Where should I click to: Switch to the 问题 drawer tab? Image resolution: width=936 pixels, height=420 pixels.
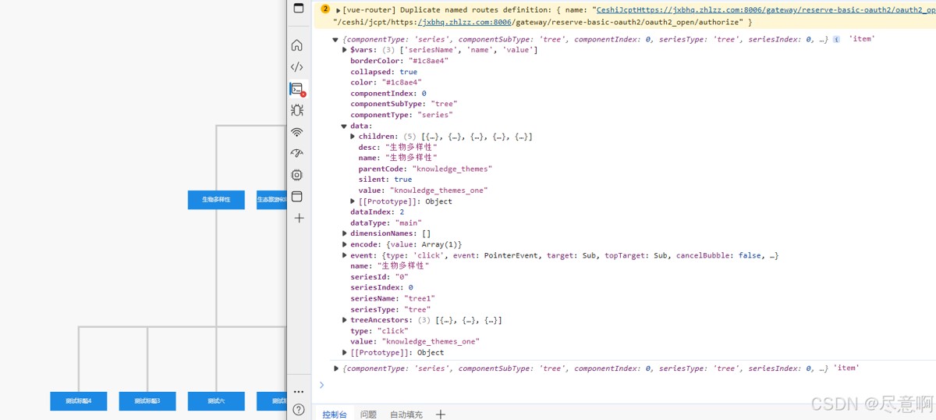click(368, 415)
